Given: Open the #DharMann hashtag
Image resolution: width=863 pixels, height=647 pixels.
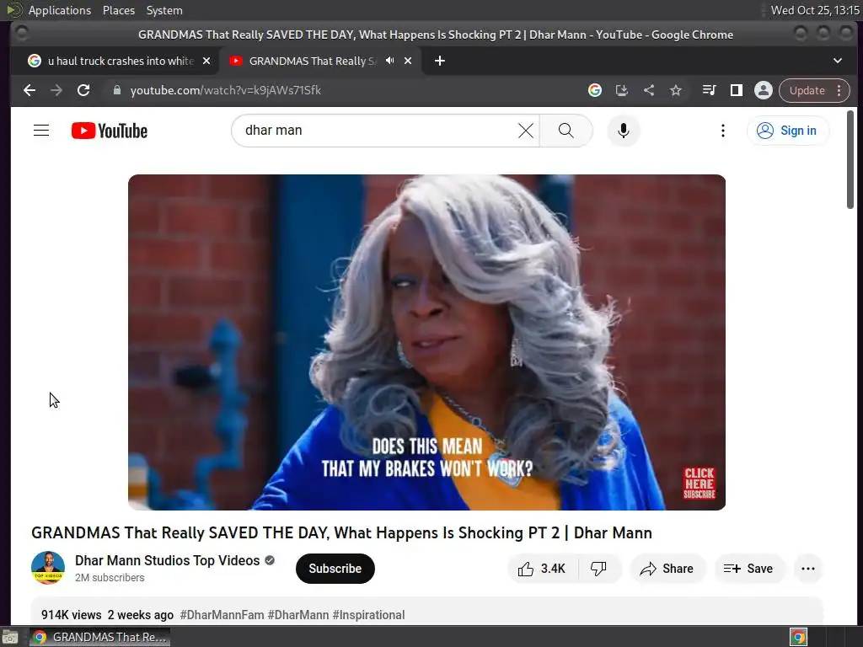Looking at the screenshot, I should [298, 614].
